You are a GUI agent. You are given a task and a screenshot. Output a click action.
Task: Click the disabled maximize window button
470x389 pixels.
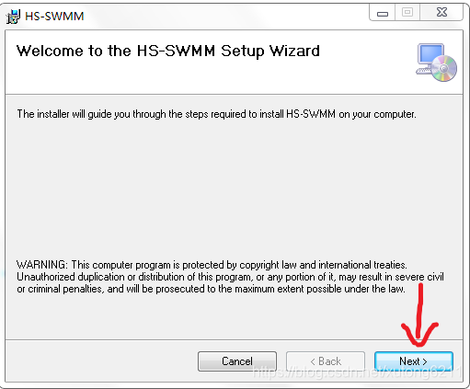[407, 13]
